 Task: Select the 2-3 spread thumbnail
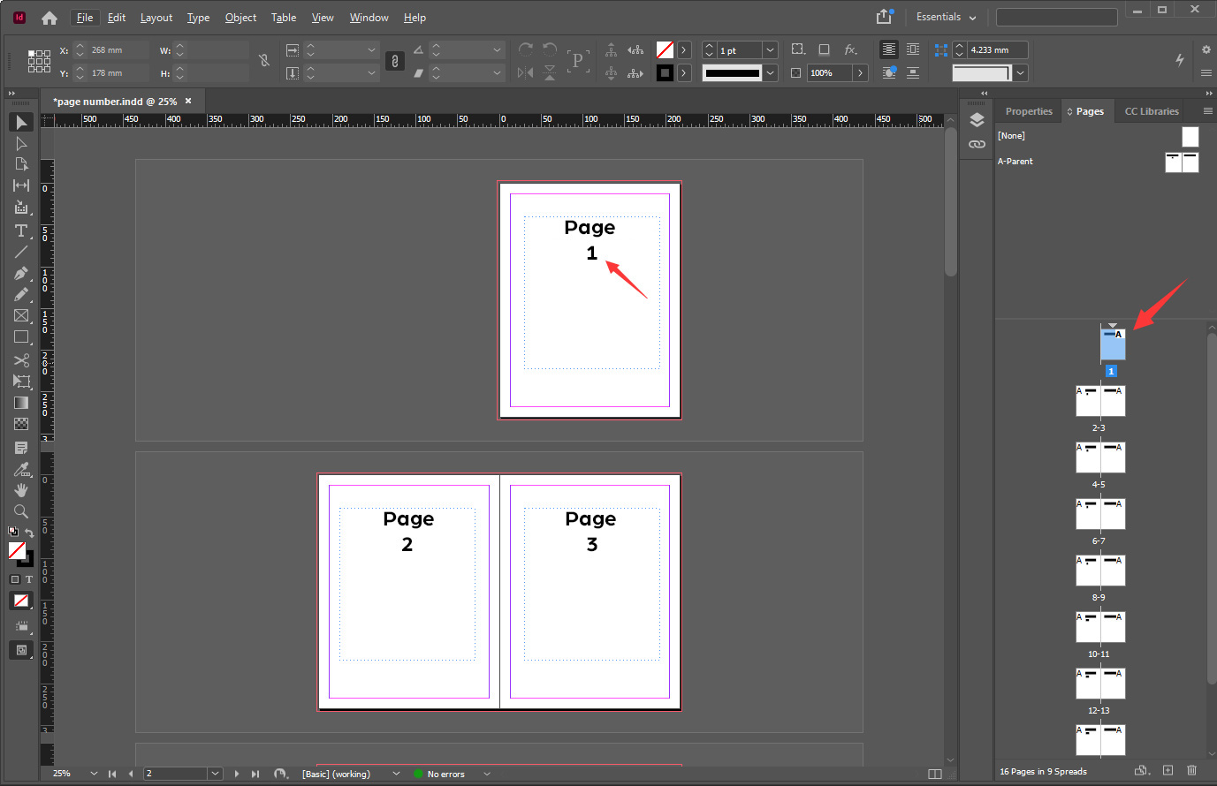[x=1100, y=402]
